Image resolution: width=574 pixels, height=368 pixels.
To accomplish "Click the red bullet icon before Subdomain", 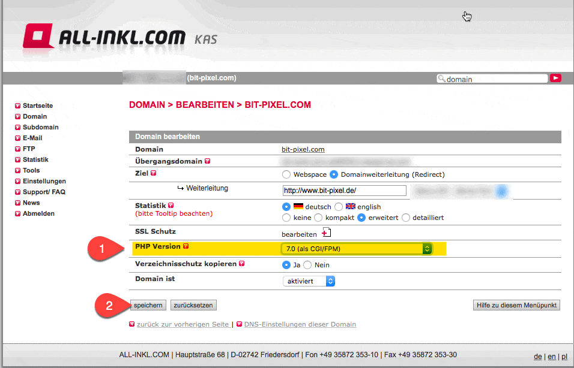I will click(x=17, y=128).
